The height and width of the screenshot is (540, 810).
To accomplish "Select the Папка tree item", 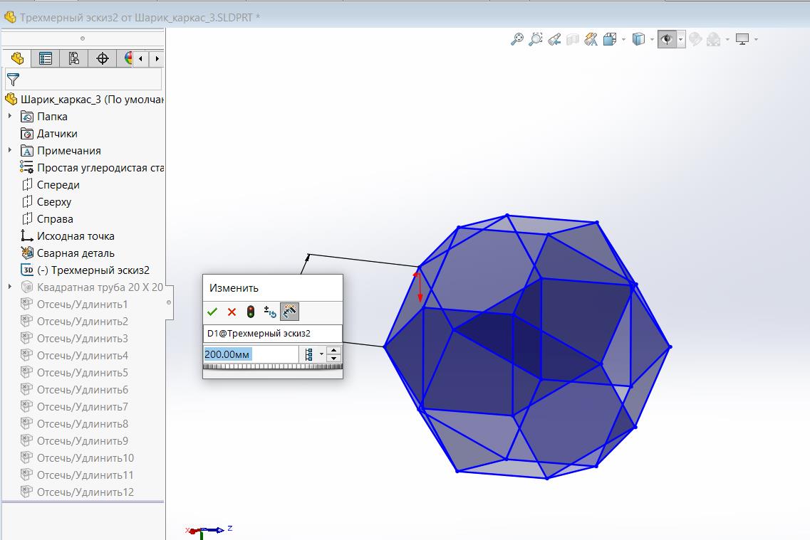I will pyautogui.click(x=44, y=117).
